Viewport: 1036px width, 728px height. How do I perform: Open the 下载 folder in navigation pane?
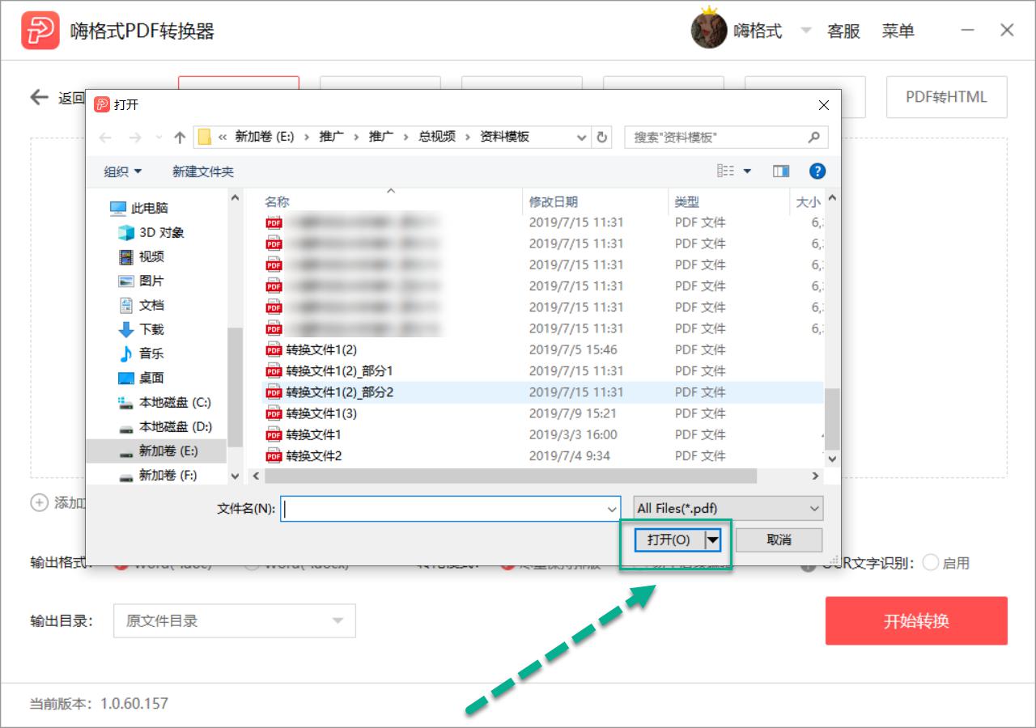[141, 329]
